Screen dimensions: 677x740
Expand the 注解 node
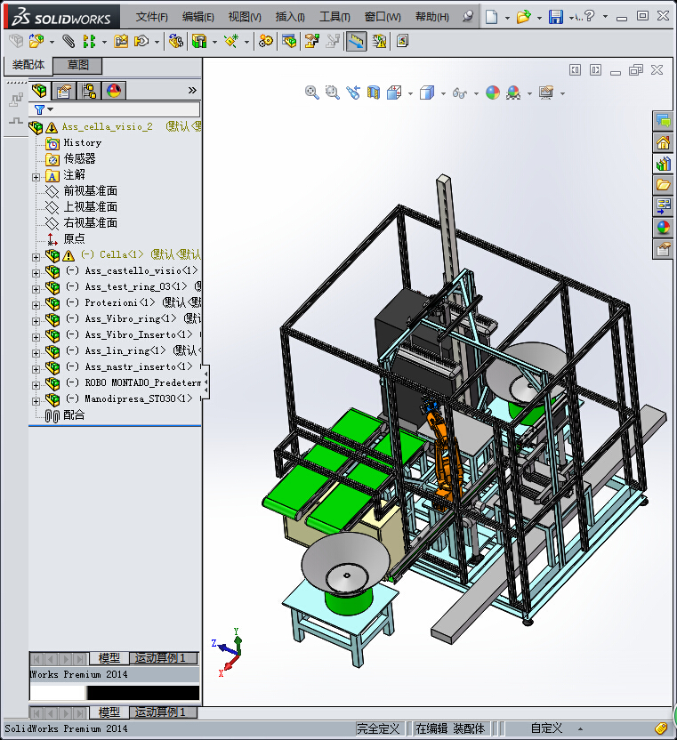point(36,177)
